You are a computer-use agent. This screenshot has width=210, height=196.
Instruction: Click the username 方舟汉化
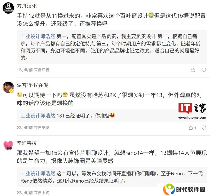(27, 6)
